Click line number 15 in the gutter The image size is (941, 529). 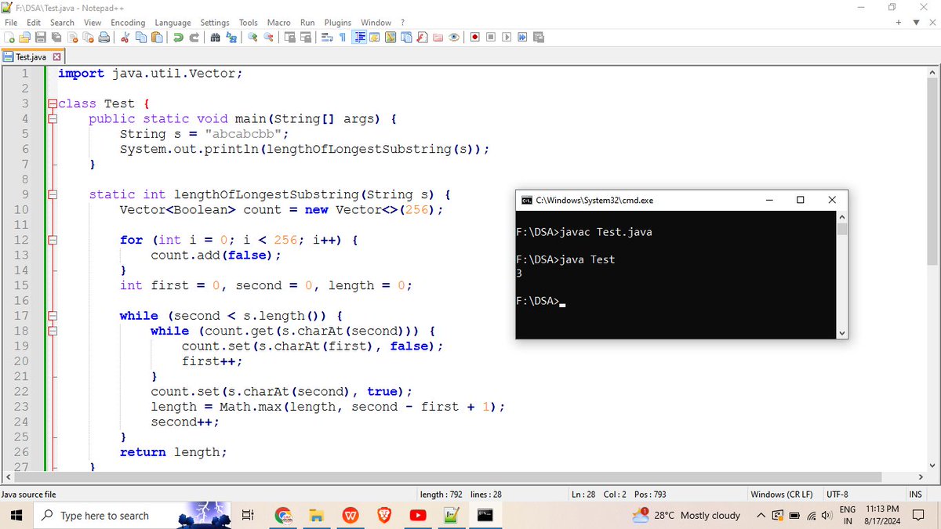tap(21, 285)
